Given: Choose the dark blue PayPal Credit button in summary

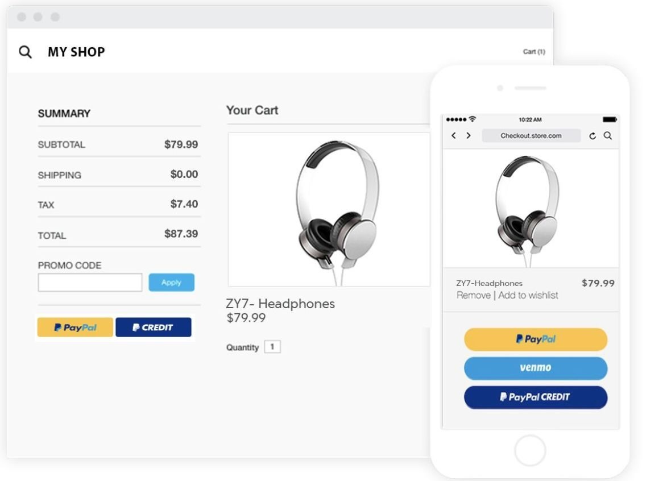Looking at the screenshot, I should (x=154, y=327).
